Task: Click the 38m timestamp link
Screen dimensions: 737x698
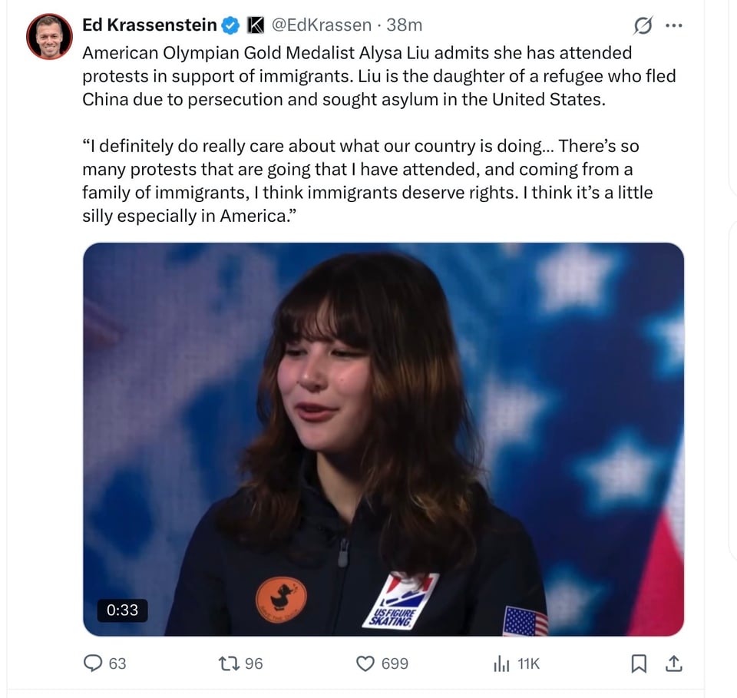Action: coord(404,25)
